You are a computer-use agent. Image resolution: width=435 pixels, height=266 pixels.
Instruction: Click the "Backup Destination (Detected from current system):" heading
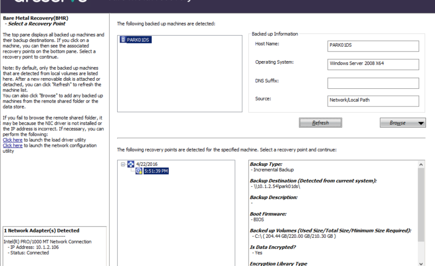click(313, 181)
